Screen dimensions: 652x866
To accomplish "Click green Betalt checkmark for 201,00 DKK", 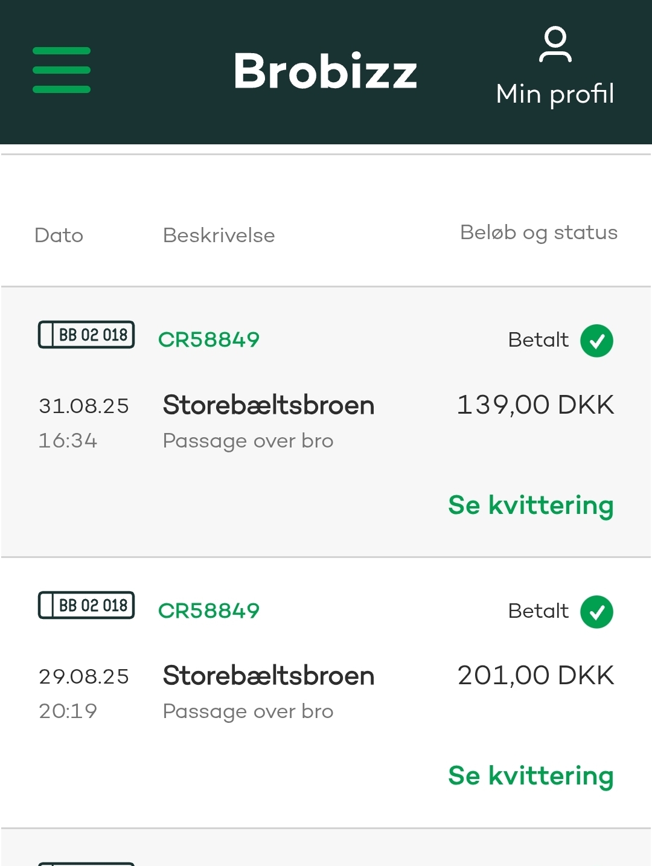I will pyautogui.click(x=596, y=612).
